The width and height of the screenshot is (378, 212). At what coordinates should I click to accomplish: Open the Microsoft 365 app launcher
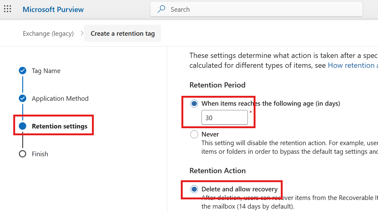click(7, 9)
